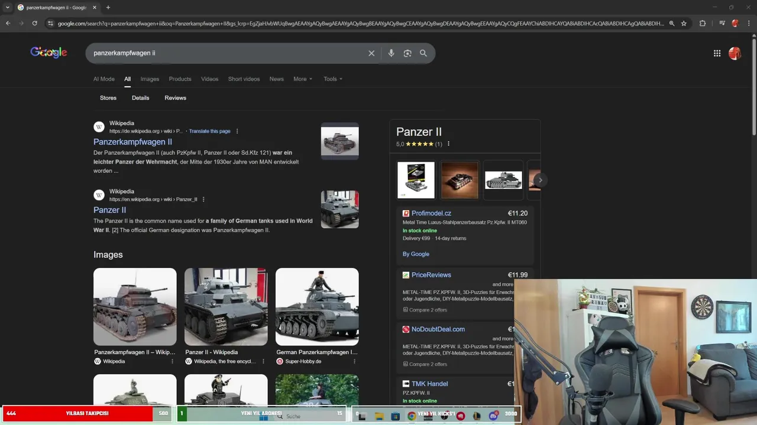
Task: Open the tab search dropdown arrow
Action: 8,8
